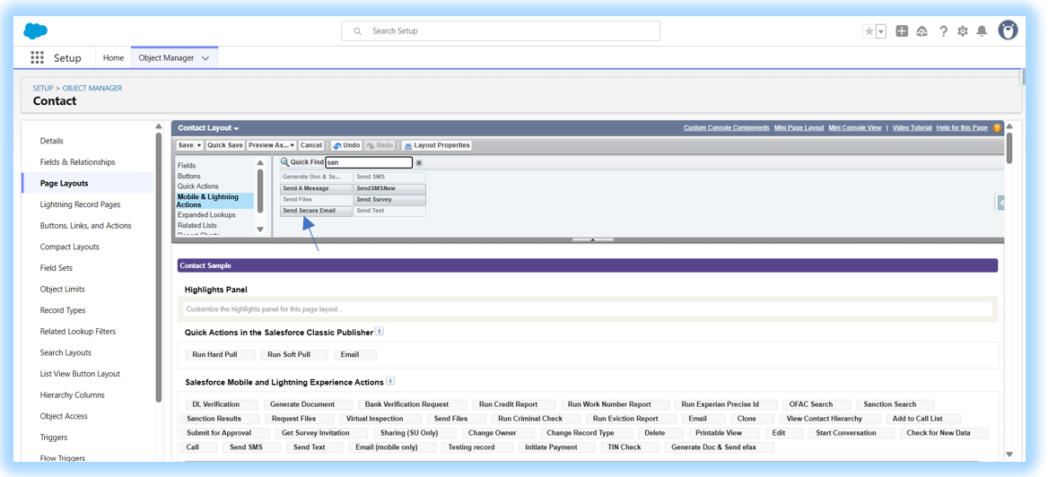
Task: Show info for Classic Publisher Quick Actions
Action: coord(379,332)
